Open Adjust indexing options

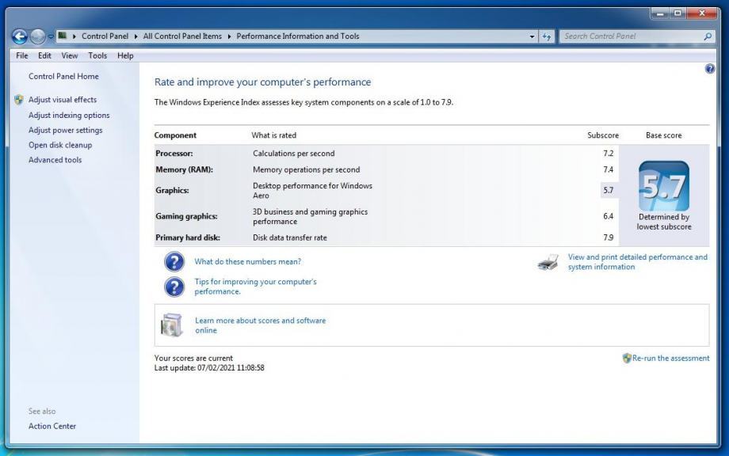(x=69, y=115)
